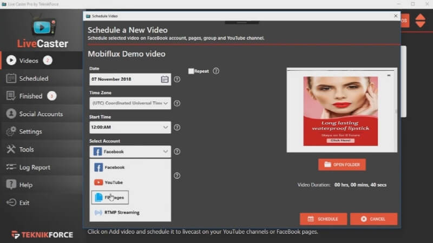Click the Exit arrow icon

point(11,202)
